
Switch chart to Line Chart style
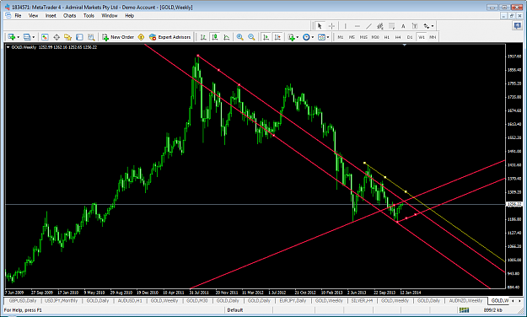[227, 37]
